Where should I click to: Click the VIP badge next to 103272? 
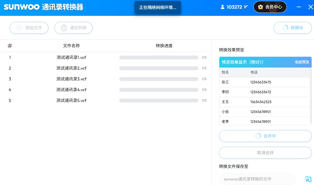[246, 7]
